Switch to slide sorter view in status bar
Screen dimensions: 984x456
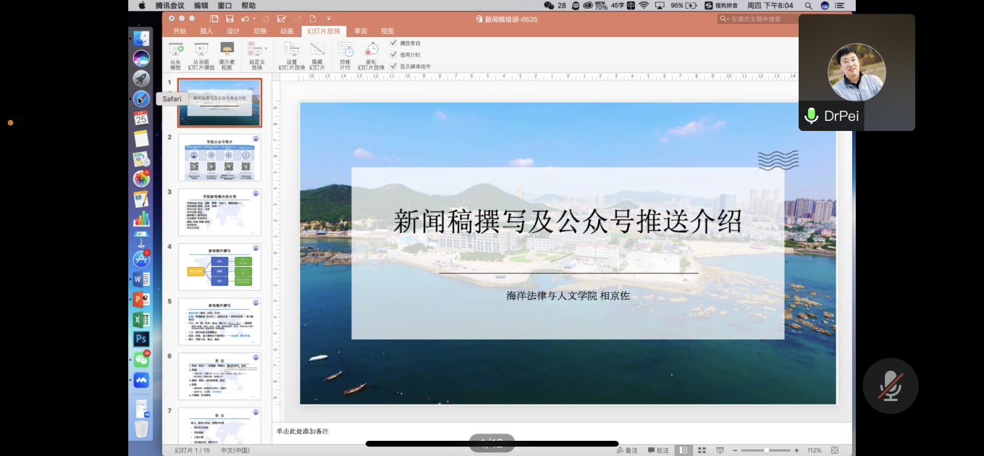(701, 450)
